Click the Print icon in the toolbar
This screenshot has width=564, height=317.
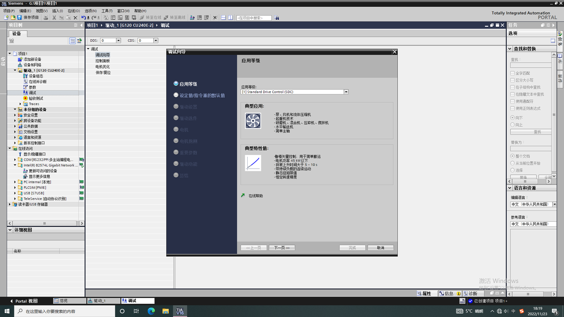click(46, 17)
